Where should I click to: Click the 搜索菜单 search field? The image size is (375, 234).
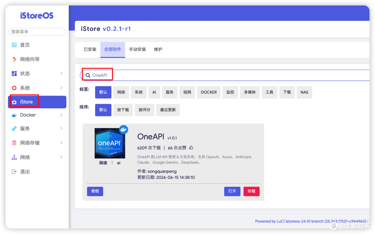pos(37,32)
